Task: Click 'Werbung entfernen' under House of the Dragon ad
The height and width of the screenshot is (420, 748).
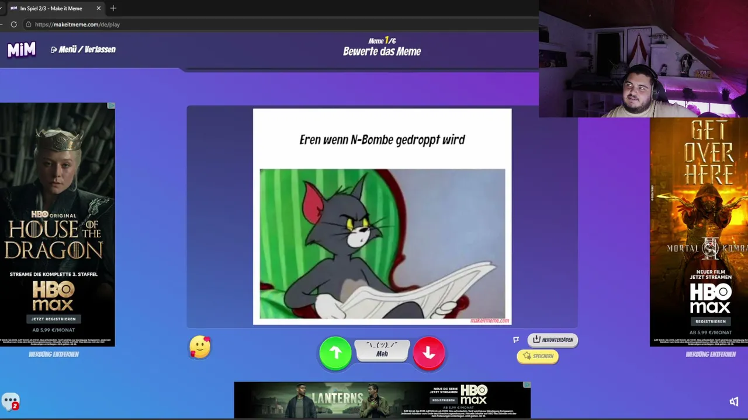Action: 54,354
